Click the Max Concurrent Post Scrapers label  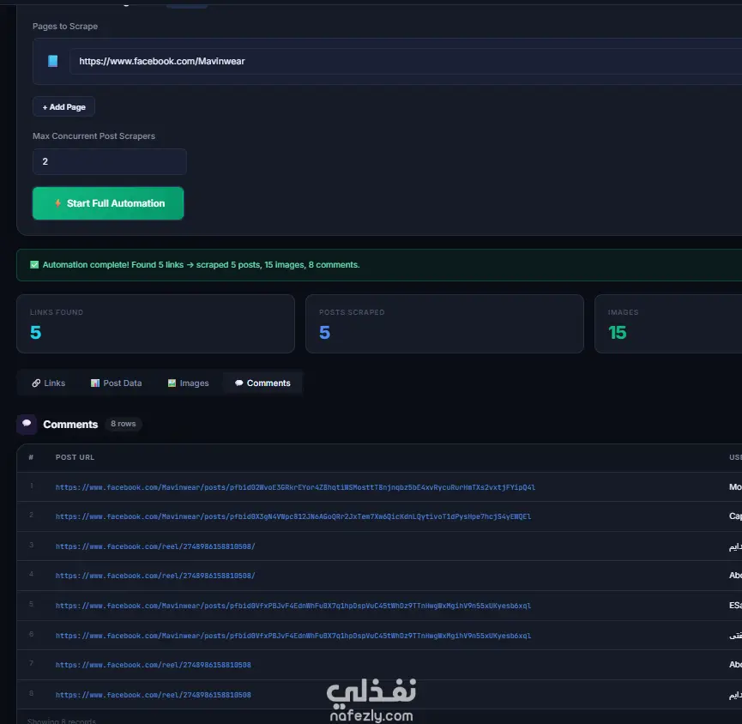(x=94, y=136)
